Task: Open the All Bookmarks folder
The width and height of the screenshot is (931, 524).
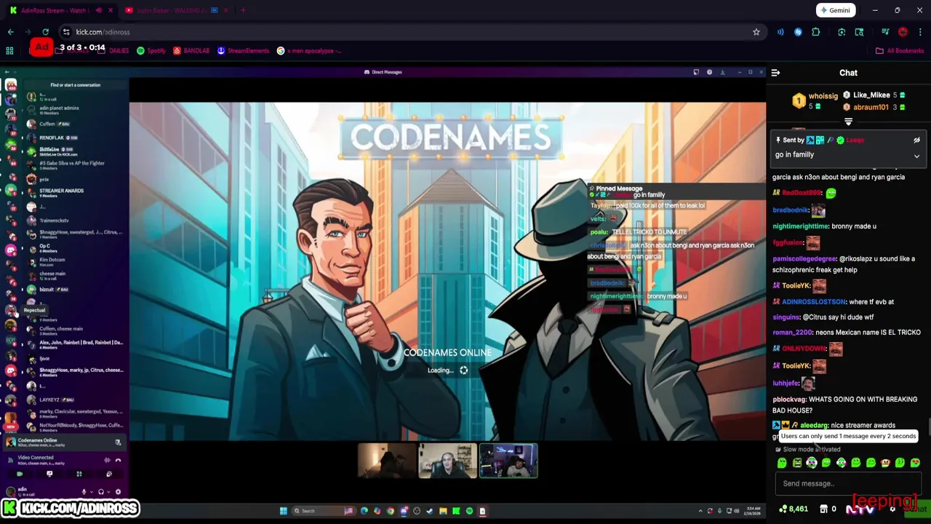Action: coord(900,51)
